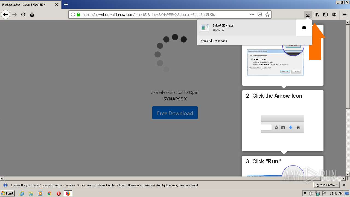Go back to the previous page
This screenshot has width=350, height=197.
[x=5, y=15]
